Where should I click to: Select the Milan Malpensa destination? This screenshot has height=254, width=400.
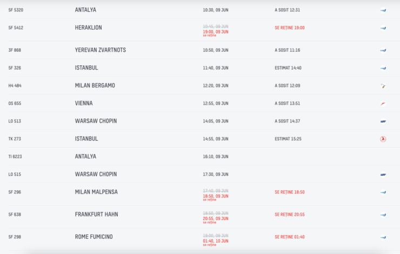[x=96, y=192]
